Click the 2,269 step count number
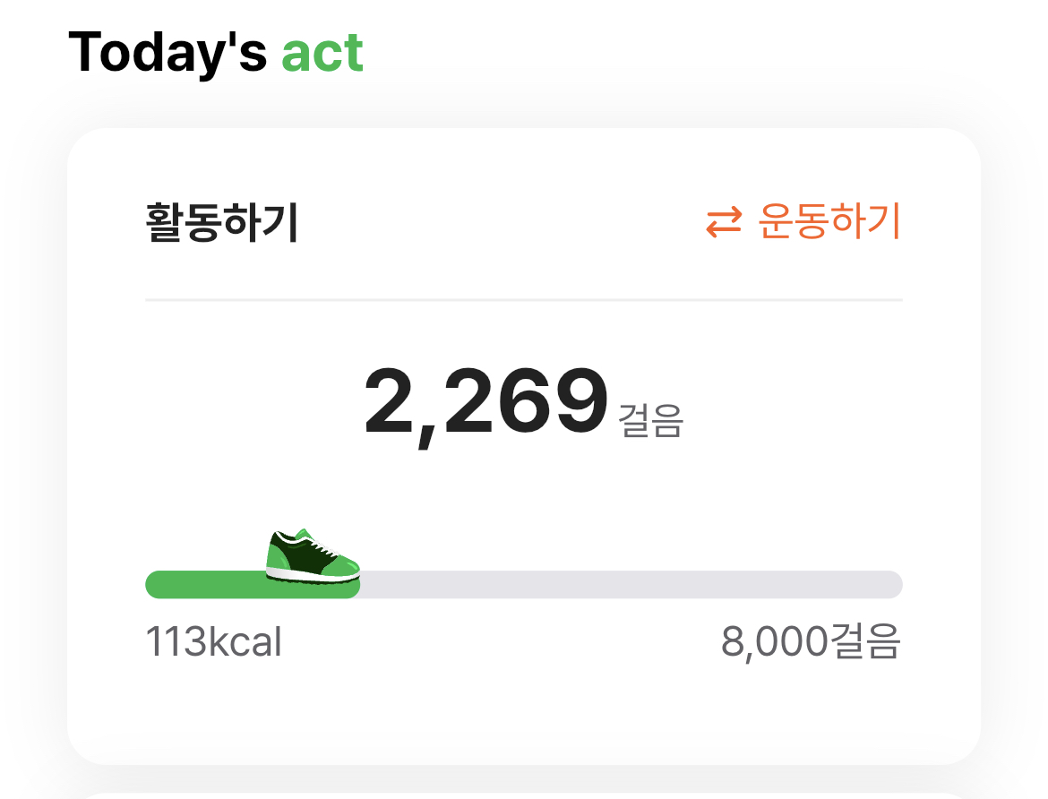Image resolution: width=1048 pixels, height=799 pixels. click(485, 405)
